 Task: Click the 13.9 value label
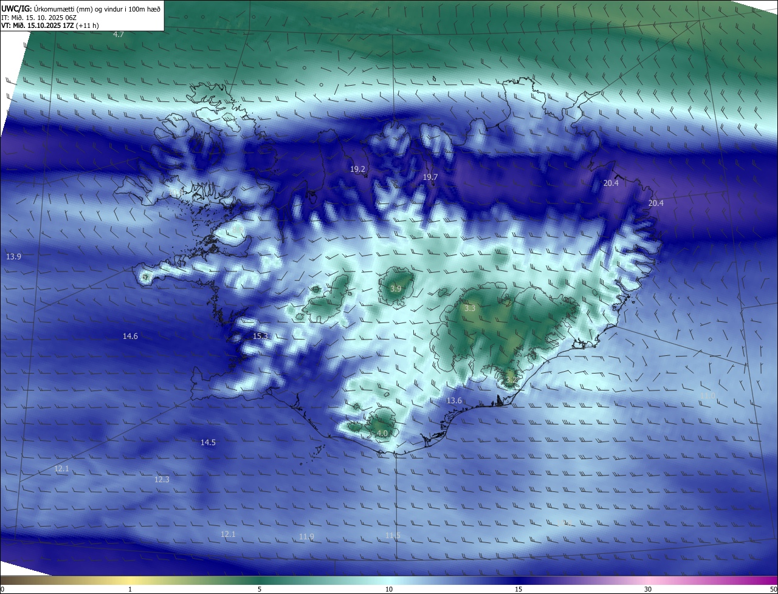tap(13, 257)
